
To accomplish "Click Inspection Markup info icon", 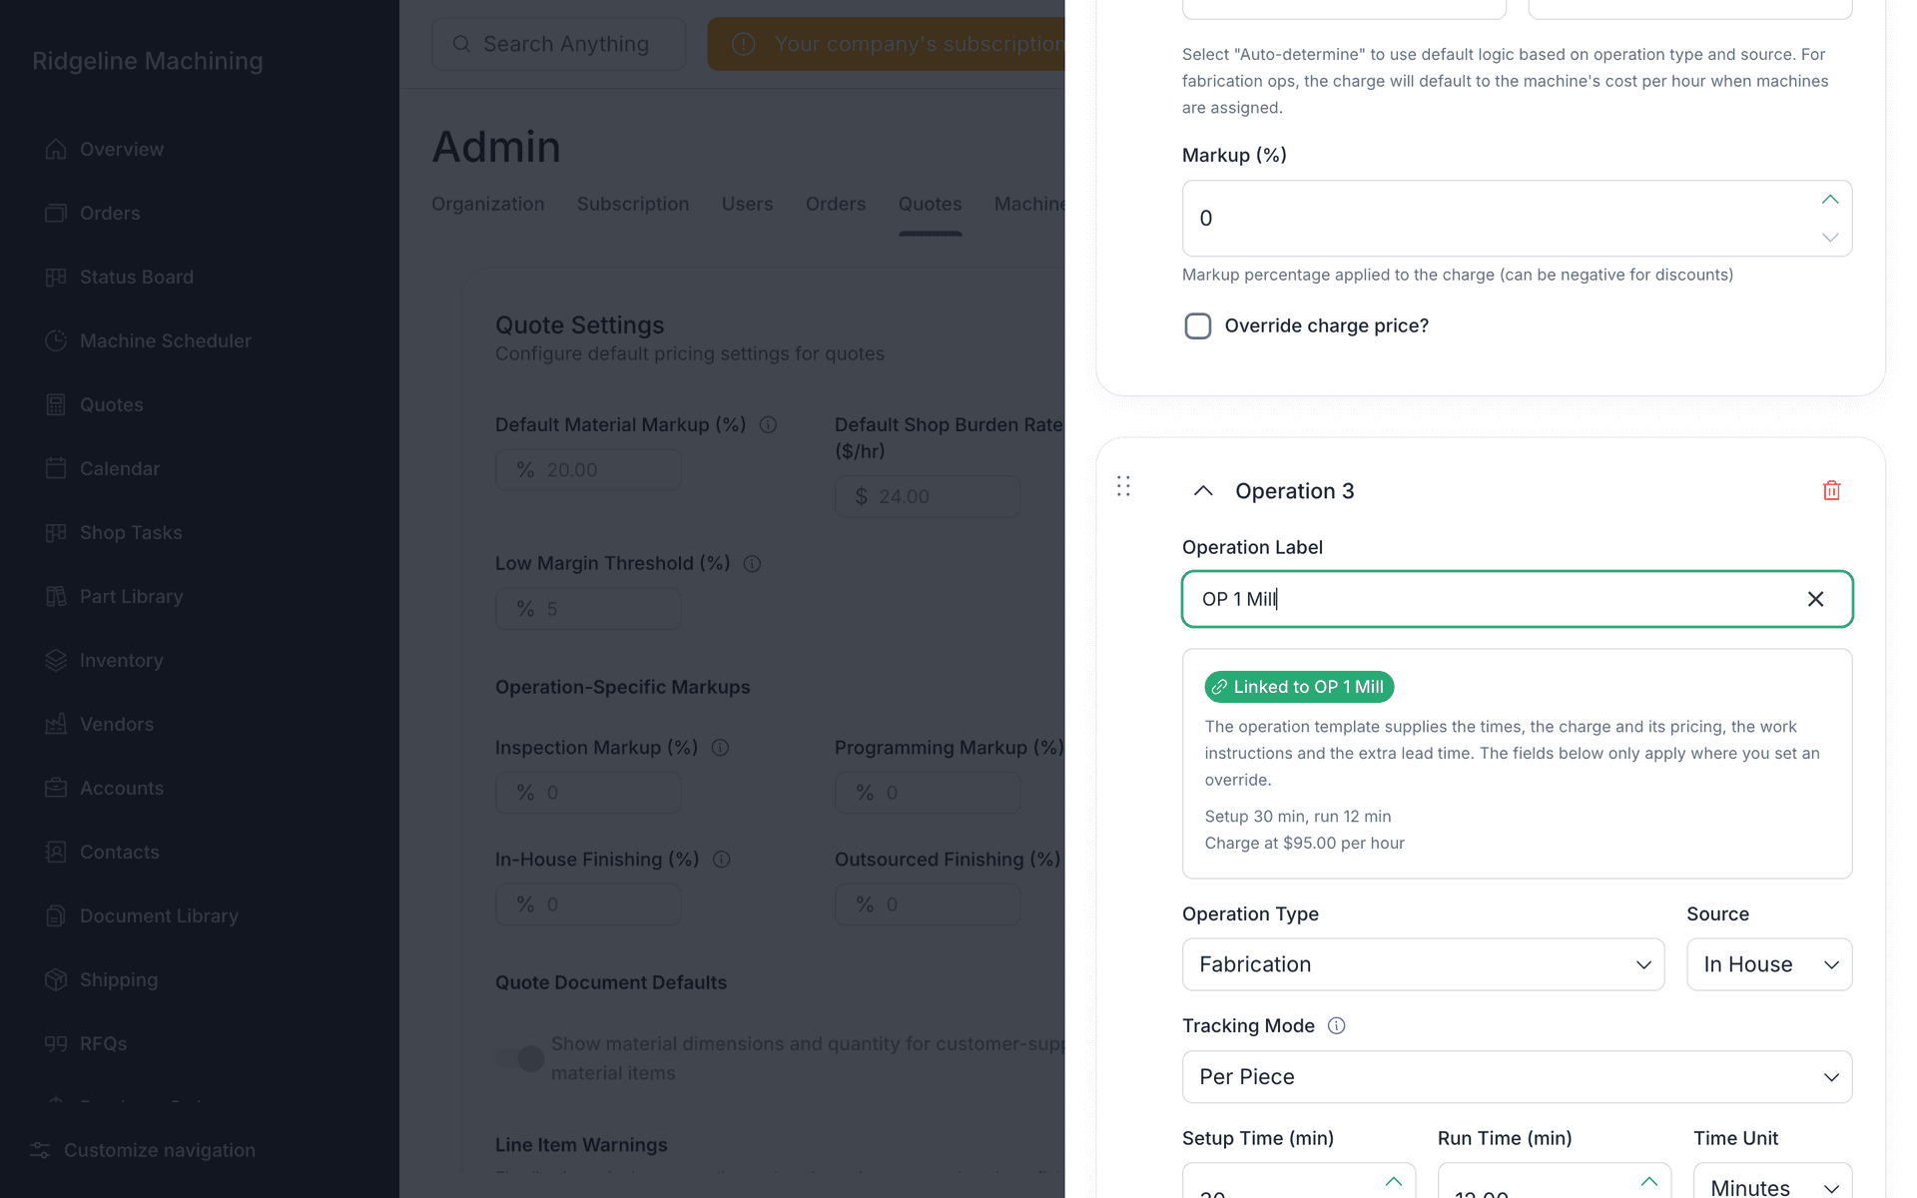I will coord(720,748).
